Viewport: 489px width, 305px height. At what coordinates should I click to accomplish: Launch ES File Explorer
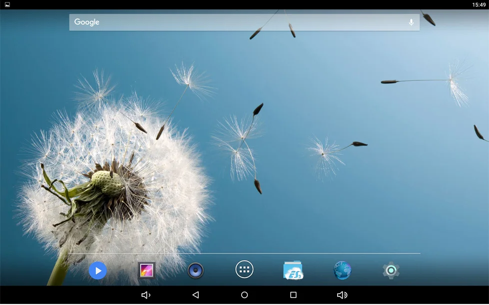(293, 271)
